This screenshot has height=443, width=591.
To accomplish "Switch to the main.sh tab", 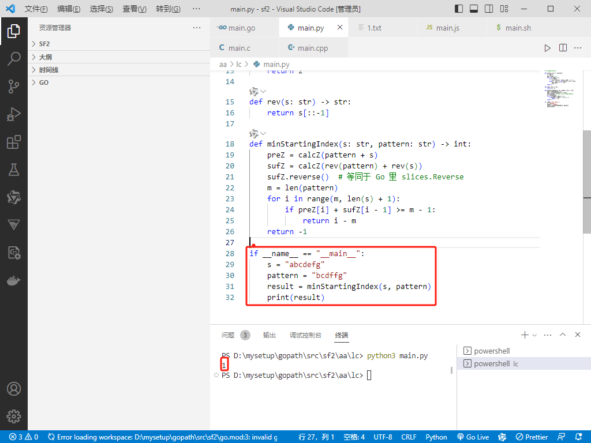I will click(522, 28).
